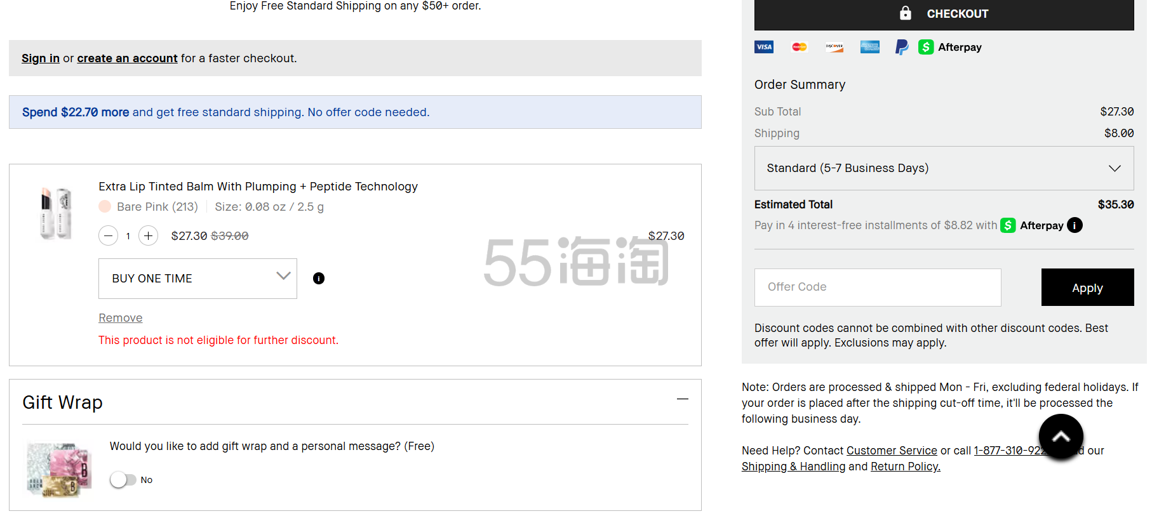Click the Bare Pink color swatch
Screen dimensions: 1152x523
105,207
